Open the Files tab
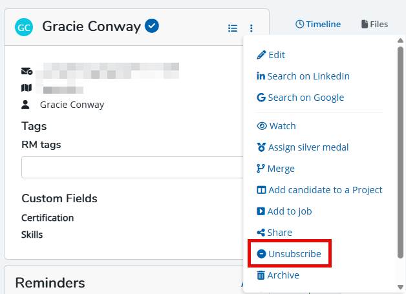Image resolution: width=406 pixels, height=294 pixels. coord(374,24)
